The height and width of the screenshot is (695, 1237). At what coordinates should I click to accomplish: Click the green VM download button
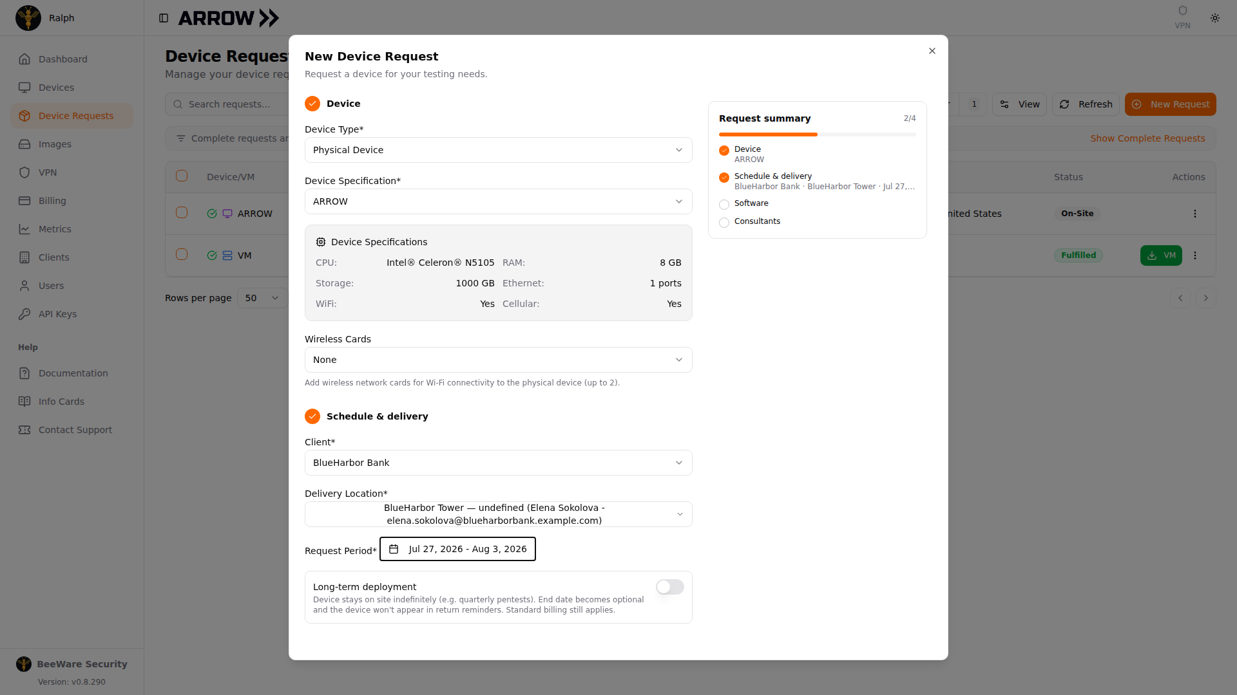click(1161, 255)
